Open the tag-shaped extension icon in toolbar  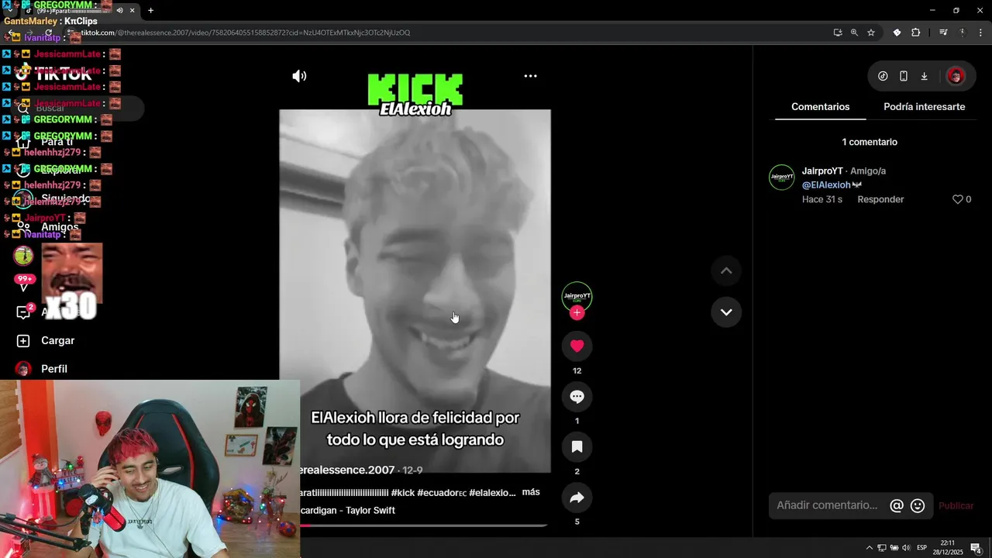(x=897, y=33)
